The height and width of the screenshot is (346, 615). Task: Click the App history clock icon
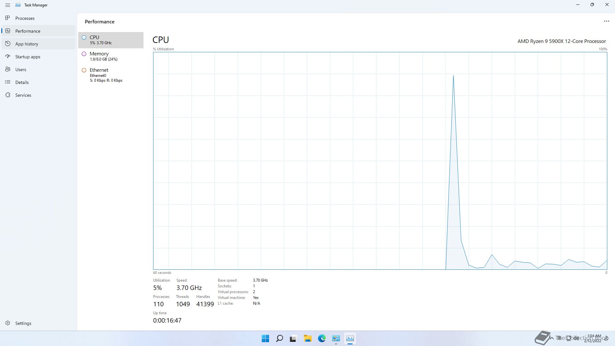[8, 44]
